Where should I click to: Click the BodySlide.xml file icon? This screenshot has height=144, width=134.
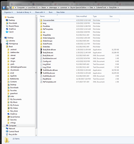pos(41,55)
